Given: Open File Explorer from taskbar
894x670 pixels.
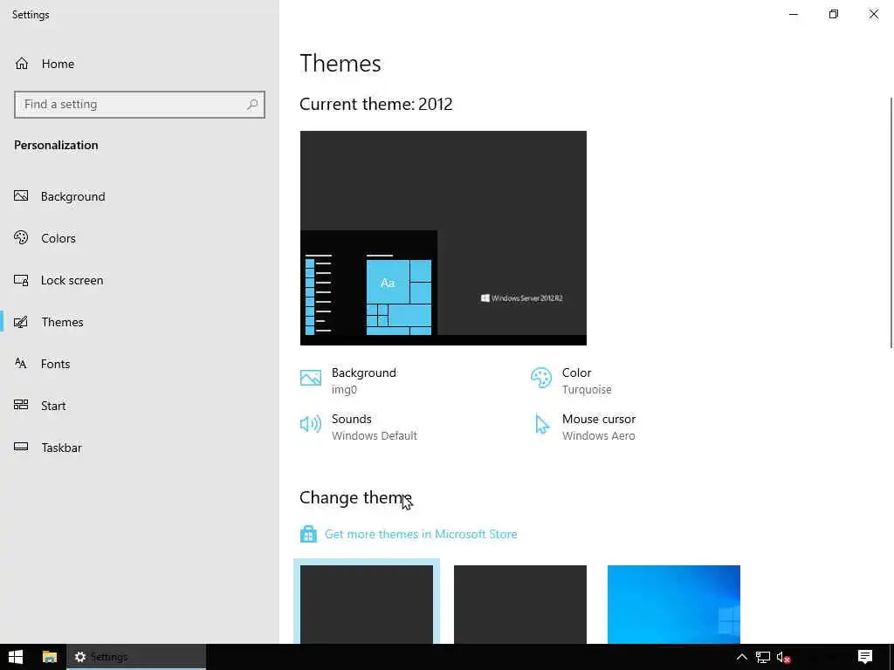Looking at the screenshot, I should (50, 657).
